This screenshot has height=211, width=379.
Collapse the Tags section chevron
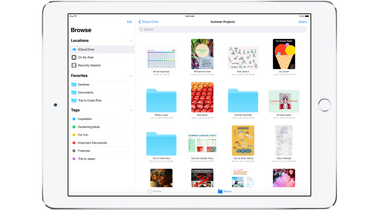click(131, 110)
